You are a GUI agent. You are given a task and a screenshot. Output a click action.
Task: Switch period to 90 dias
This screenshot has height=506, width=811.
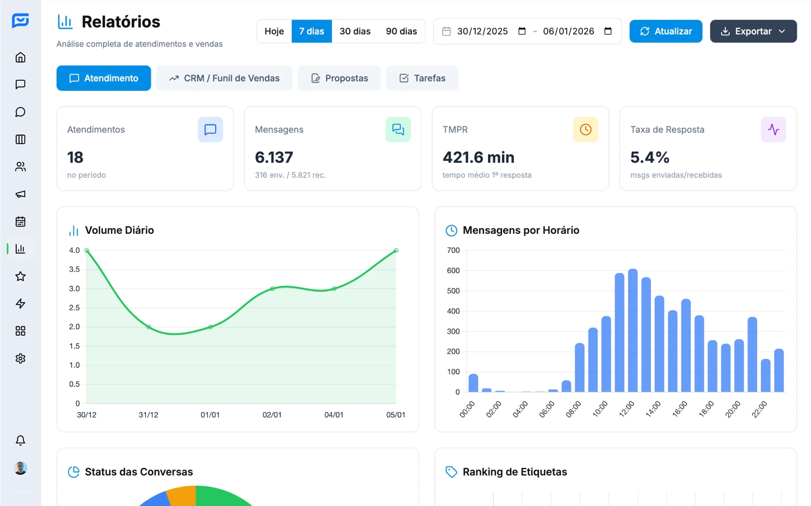[x=401, y=31]
